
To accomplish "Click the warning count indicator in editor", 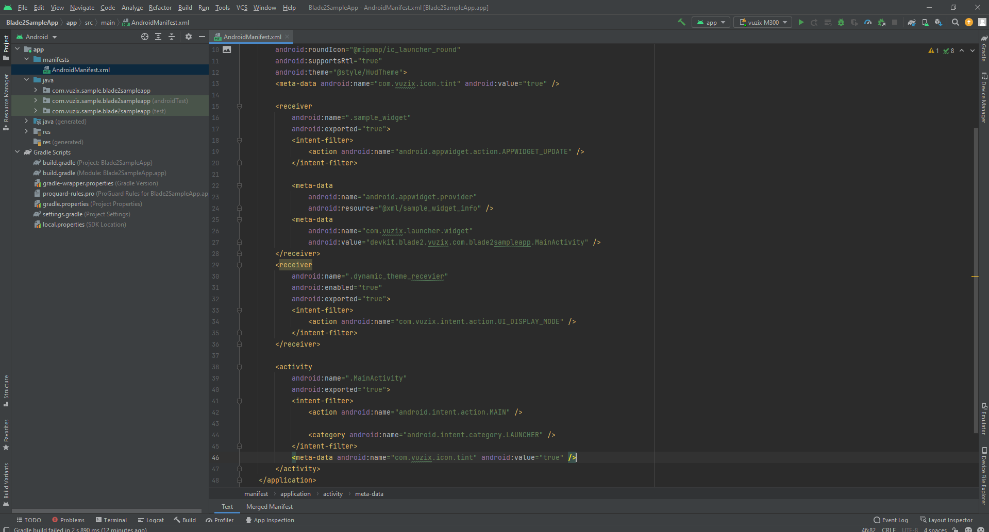I will click(x=933, y=50).
